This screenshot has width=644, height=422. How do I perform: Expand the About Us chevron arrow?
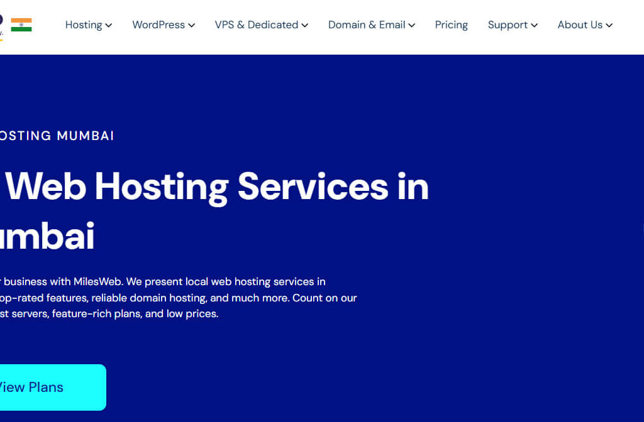[609, 25]
